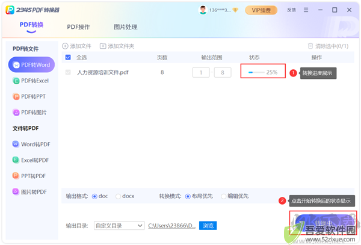Switch to the 图片处理 tab
The height and width of the screenshot is (245, 361).
(x=126, y=27)
